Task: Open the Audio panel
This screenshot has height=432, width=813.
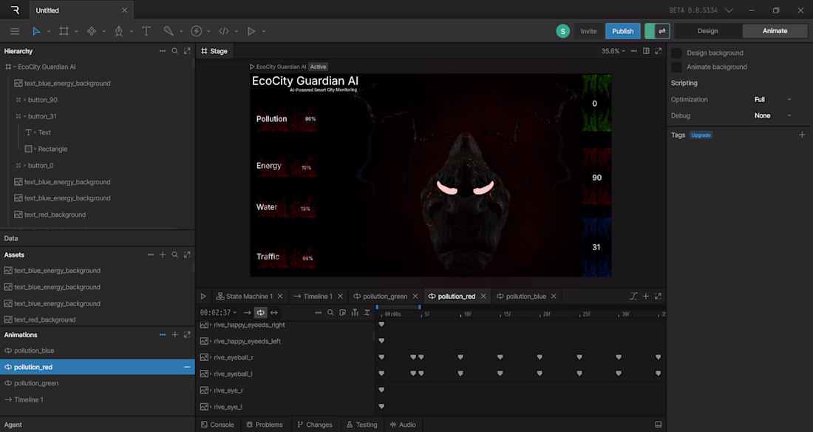Action: tap(403, 424)
